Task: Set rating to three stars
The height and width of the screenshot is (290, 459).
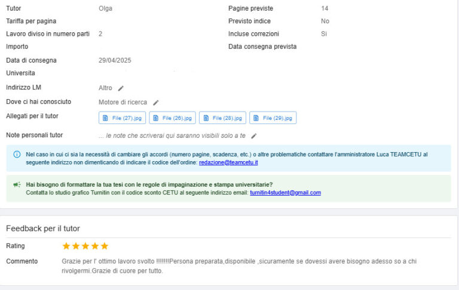Action: (x=85, y=246)
